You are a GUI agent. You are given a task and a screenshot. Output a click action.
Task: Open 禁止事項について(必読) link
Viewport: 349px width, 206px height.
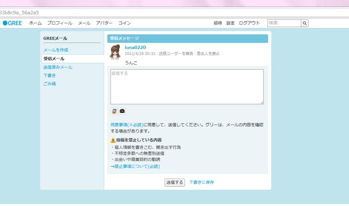pos(137,166)
